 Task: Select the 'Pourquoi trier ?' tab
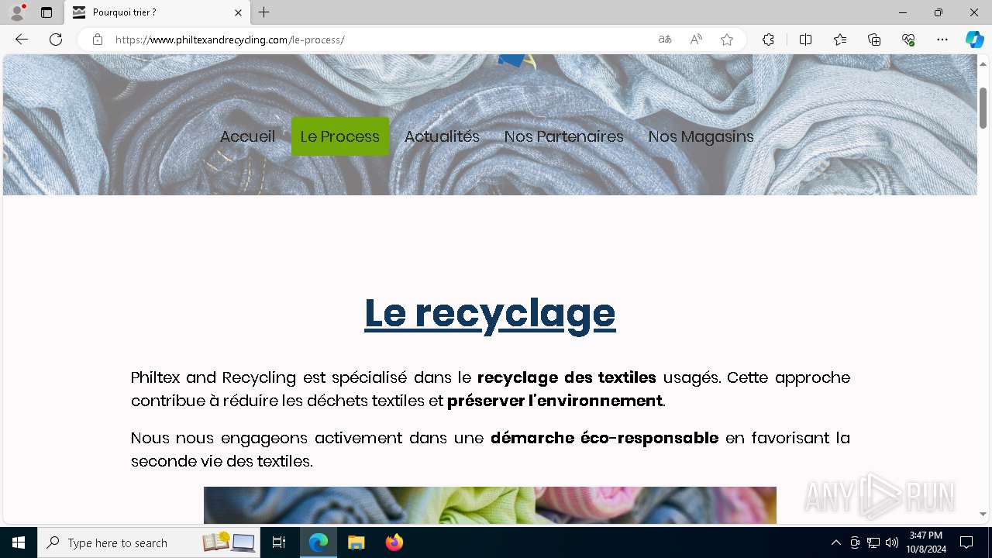157,12
